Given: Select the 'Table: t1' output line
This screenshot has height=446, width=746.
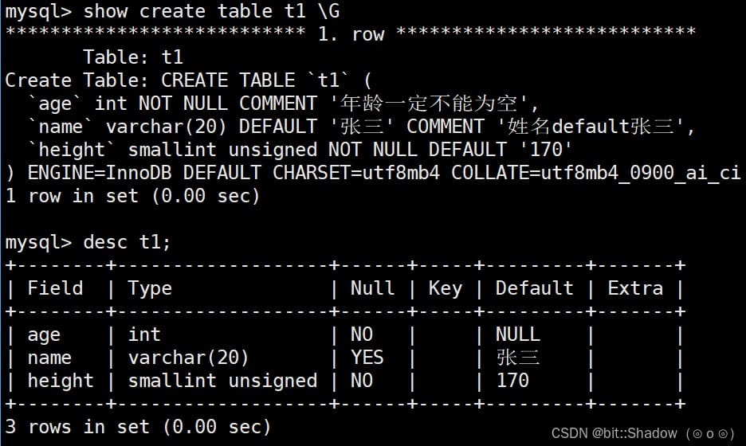Looking at the screenshot, I should pos(133,57).
